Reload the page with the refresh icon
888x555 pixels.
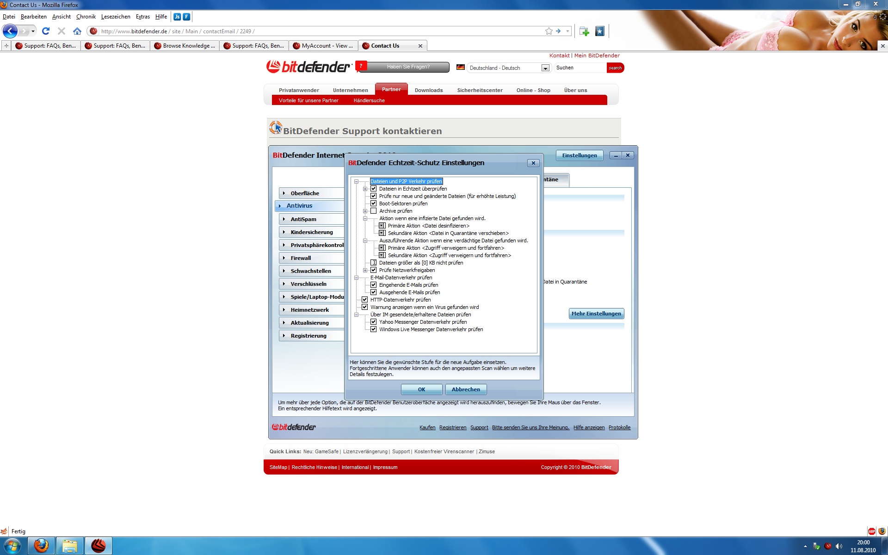(45, 31)
